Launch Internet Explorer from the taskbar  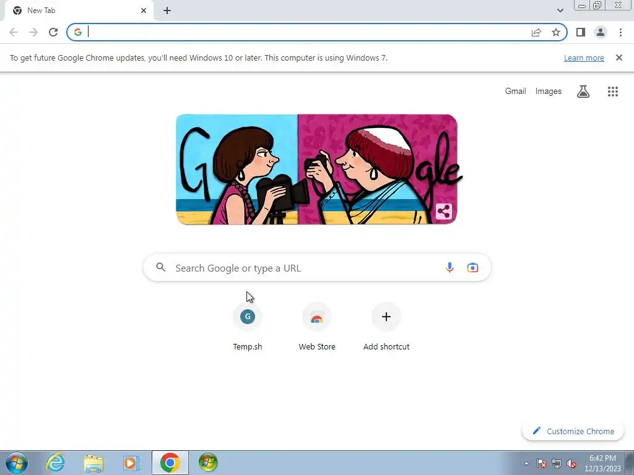(x=55, y=463)
